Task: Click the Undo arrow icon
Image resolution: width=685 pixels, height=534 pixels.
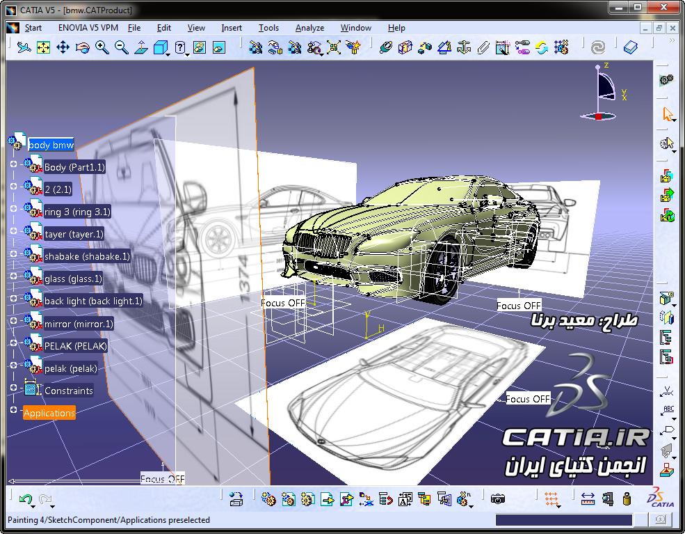Action: [x=25, y=499]
